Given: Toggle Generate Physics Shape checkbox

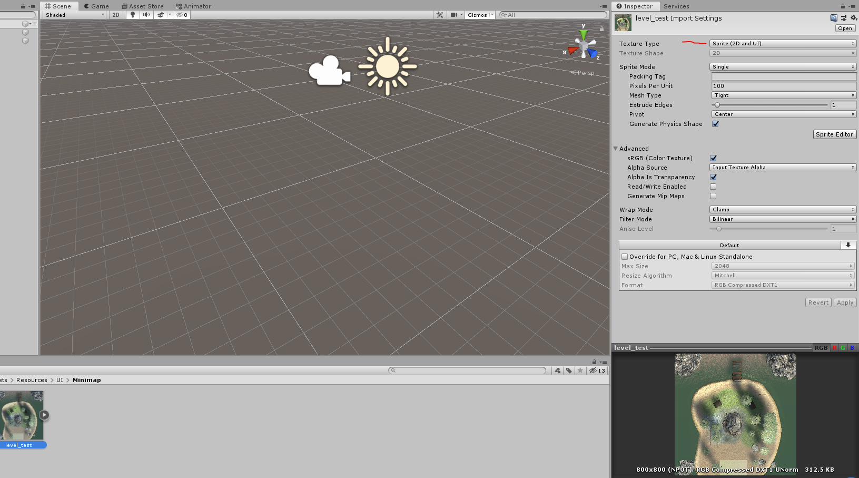Looking at the screenshot, I should [715, 124].
